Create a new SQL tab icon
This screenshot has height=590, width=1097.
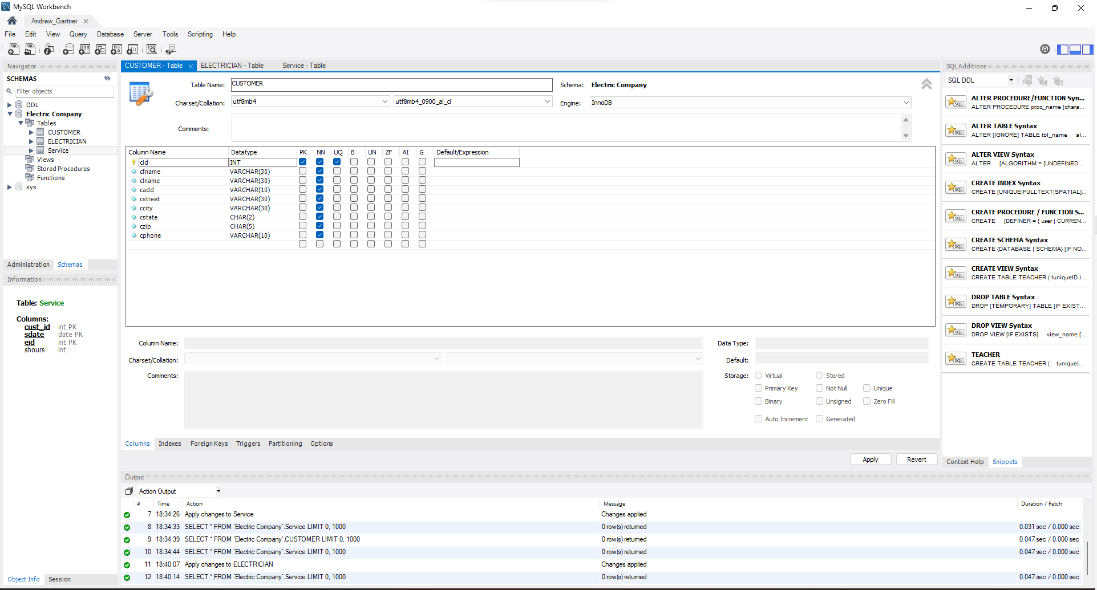[14, 50]
